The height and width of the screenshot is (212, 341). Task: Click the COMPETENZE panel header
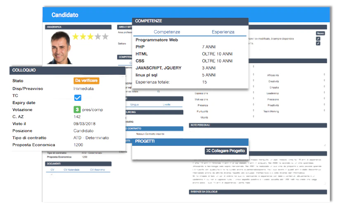point(190,21)
